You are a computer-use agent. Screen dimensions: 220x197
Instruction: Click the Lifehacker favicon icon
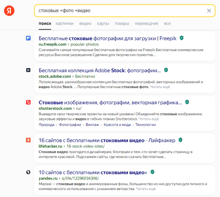point(28,140)
